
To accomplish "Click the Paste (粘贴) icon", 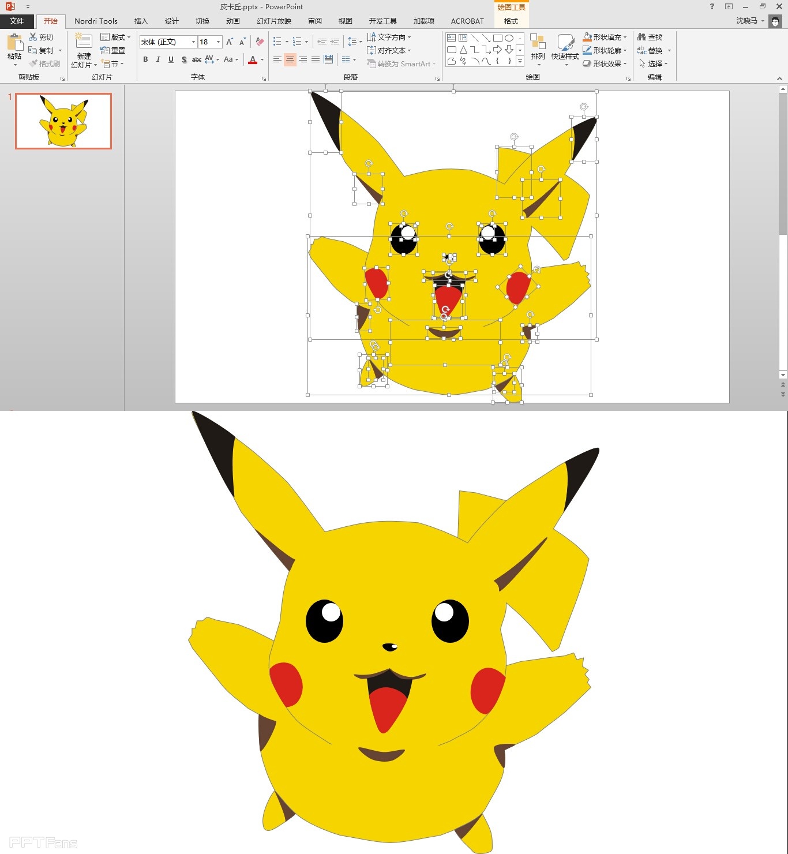I will click(14, 43).
